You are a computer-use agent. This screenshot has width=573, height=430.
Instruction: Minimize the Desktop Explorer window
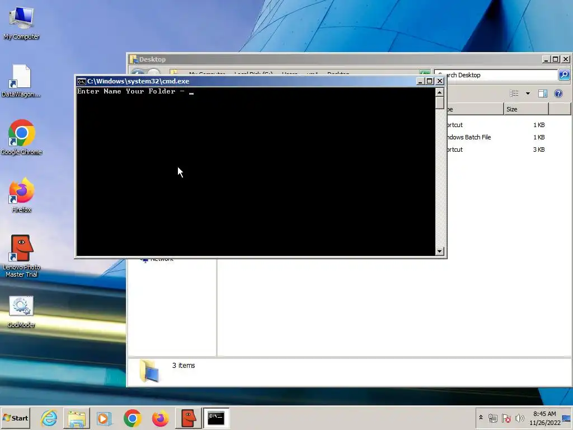click(546, 59)
